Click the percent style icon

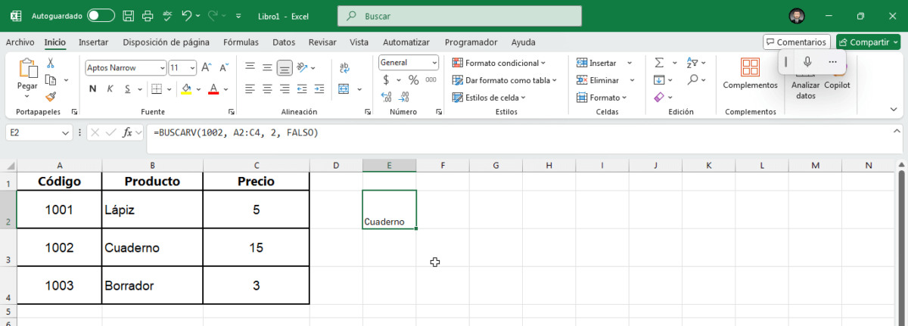(413, 79)
